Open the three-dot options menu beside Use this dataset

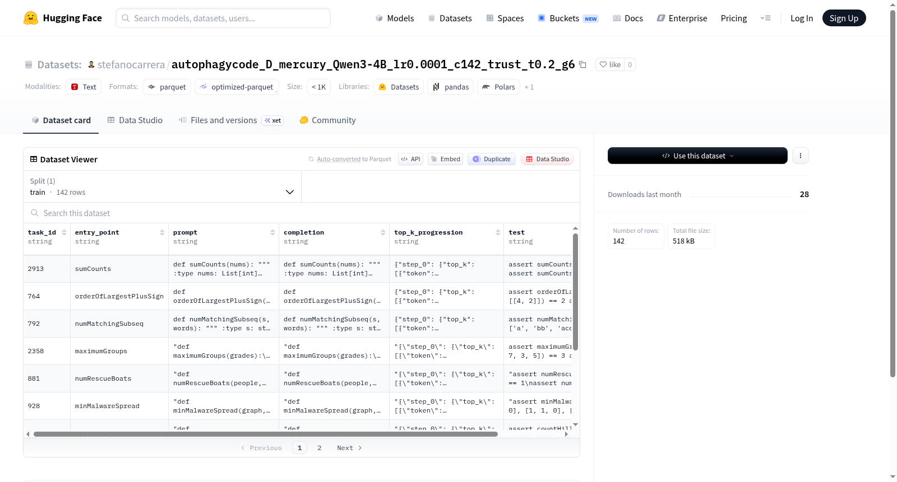801,156
